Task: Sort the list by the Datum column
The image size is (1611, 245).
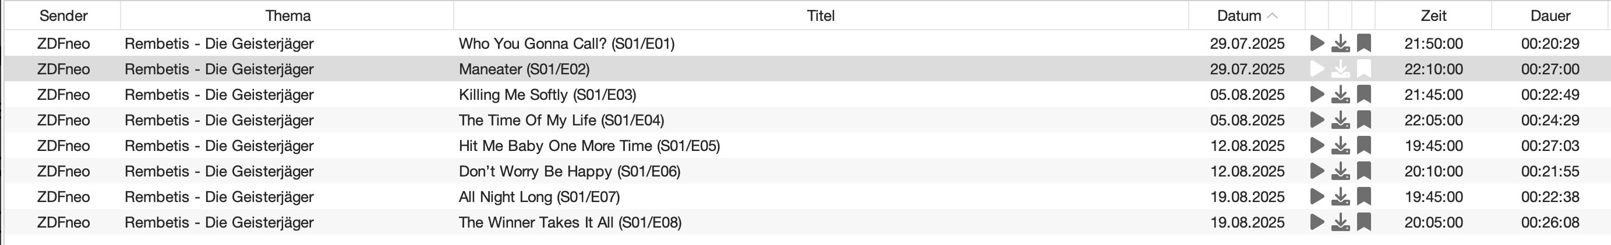Action: point(1246,16)
